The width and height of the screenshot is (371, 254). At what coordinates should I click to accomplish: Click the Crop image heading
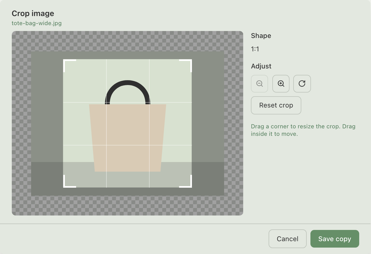tap(33, 13)
